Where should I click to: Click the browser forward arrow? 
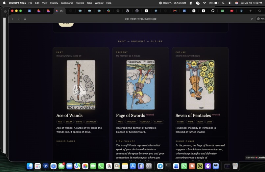click(x=19, y=19)
